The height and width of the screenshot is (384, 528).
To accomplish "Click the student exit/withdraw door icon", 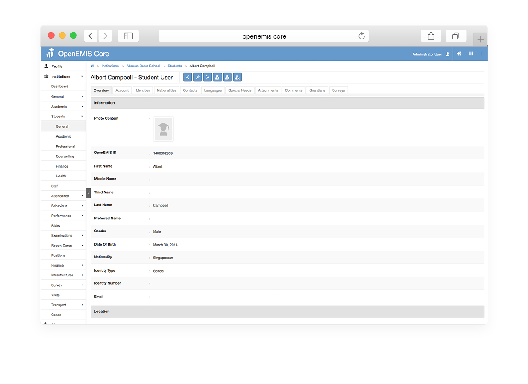I will click(x=207, y=77).
